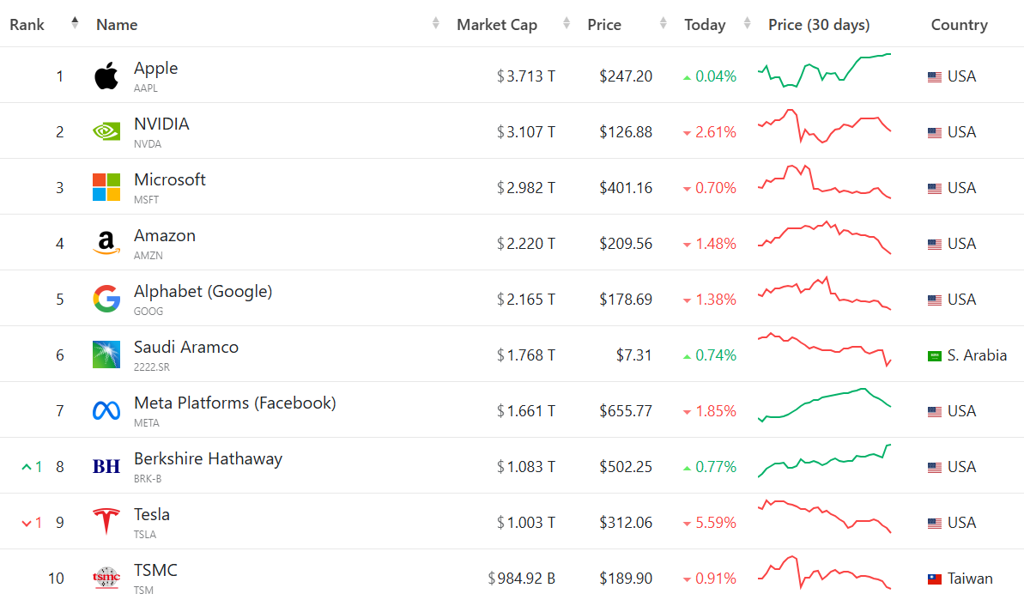
Task: Open the Tesla company name link
Action: 152,514
